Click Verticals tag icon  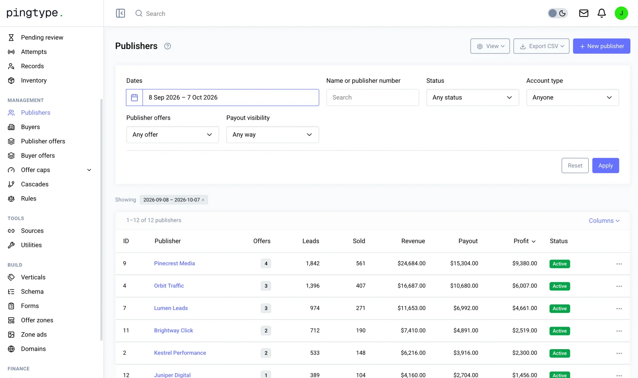11,277
